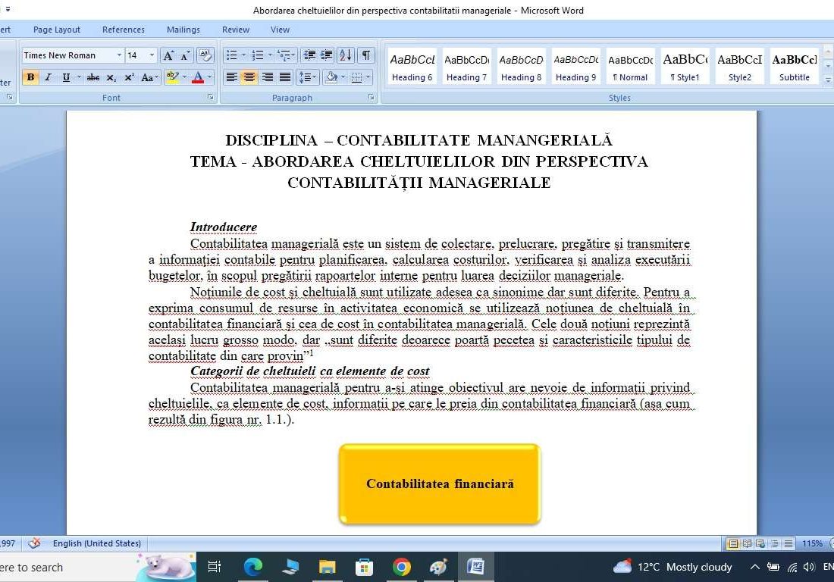
Task: Enable bold formatting
Action: click(x=30, y=77)
